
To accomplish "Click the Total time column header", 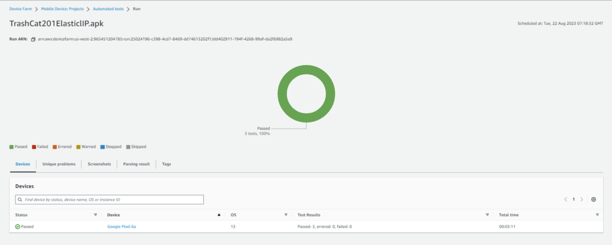I will (509, 215).
